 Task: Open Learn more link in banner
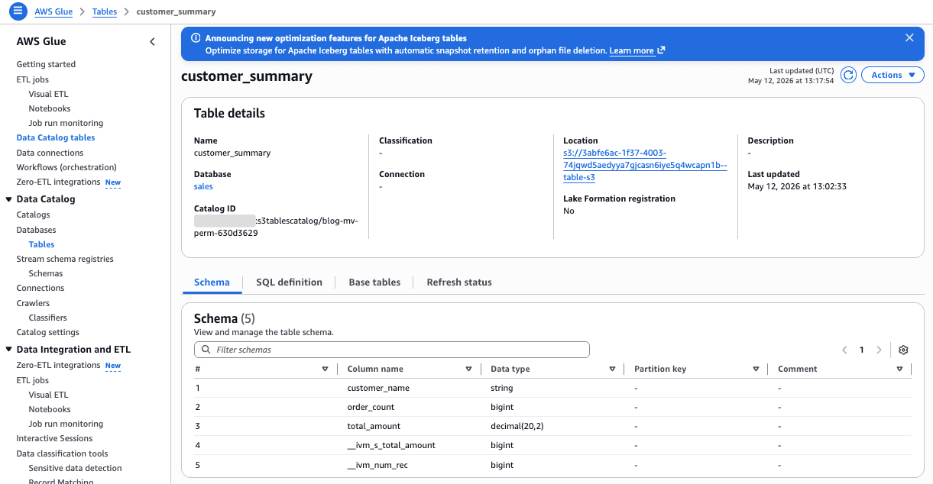coord(637,50)
